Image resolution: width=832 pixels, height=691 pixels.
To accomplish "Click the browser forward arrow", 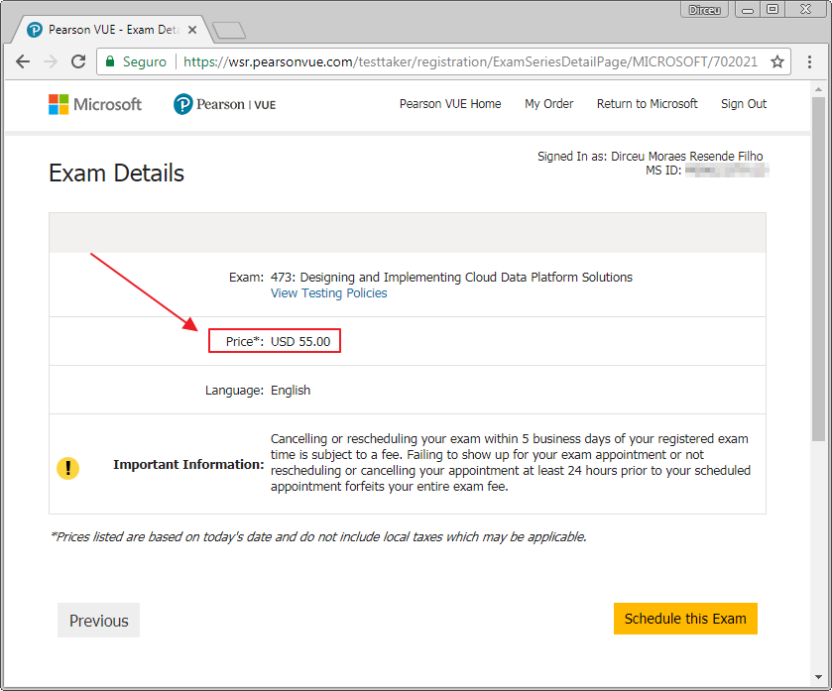I will (51, 62).
